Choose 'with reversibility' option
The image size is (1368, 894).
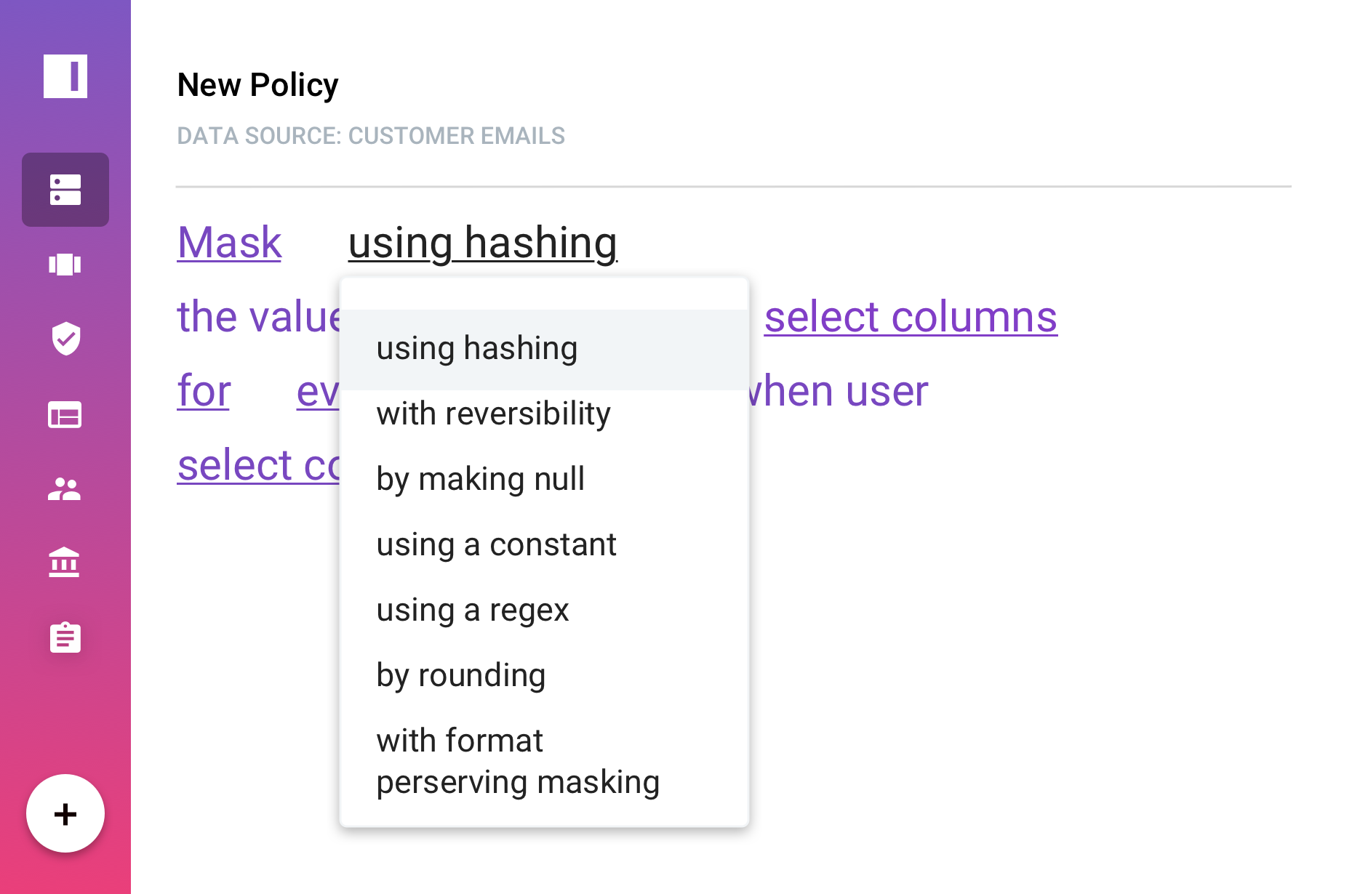[494, 414]
